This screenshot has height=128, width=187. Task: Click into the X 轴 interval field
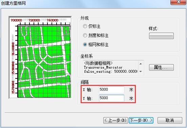(x=111, y=90)
